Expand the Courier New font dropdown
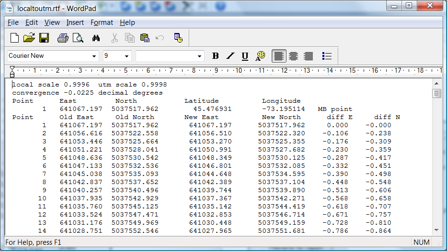447x251 pixels. tap(94, 56)
